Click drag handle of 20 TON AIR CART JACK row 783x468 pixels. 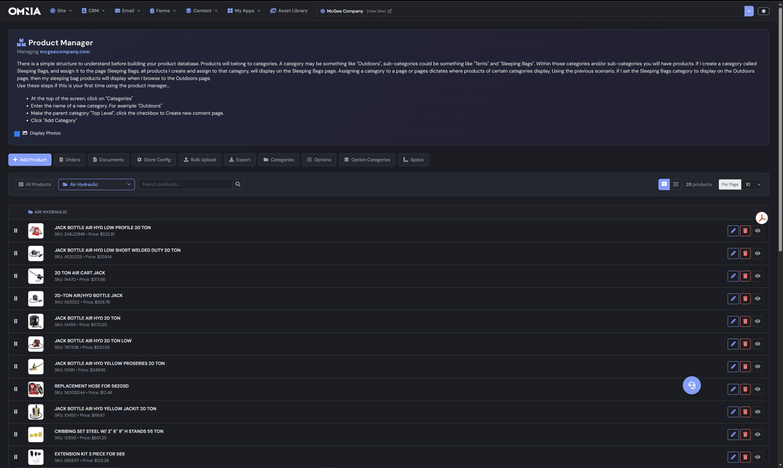pos(16,276)
